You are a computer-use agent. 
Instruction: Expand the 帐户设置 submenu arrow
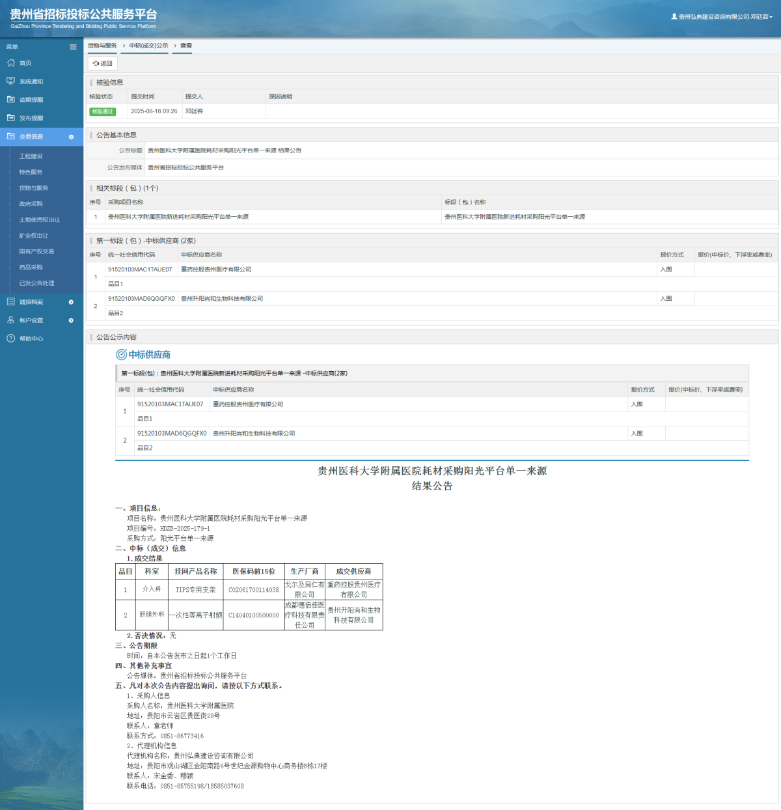click(71, 320)
